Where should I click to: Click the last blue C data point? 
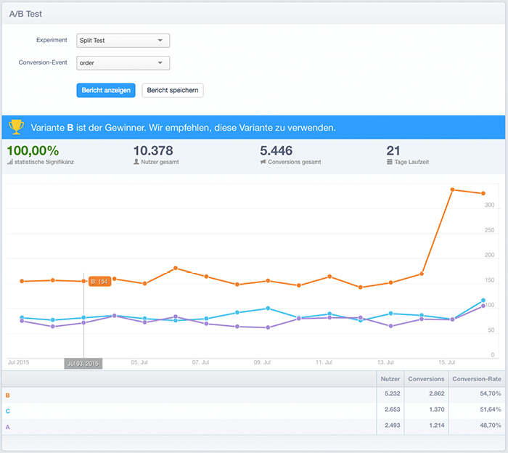tap(483, 300)
